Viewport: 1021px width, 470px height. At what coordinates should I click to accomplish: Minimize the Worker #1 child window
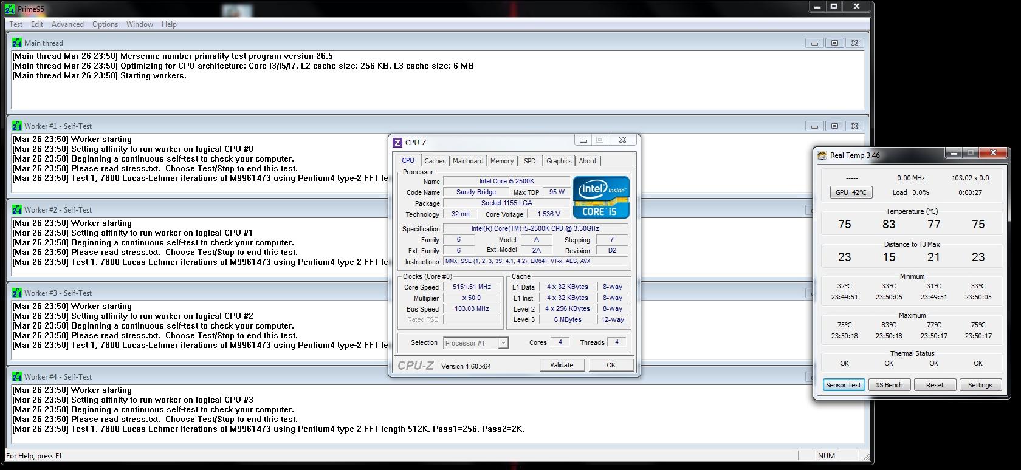pyautogui.click(x=814, y=126)
